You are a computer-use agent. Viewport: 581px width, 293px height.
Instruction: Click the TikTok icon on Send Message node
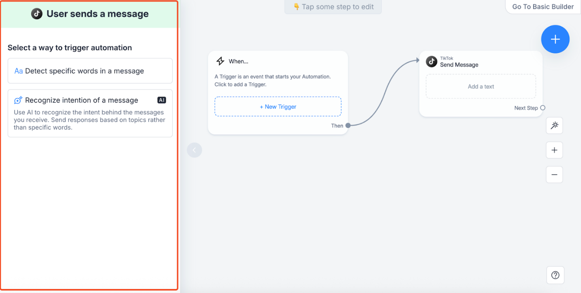[x=432, y=61]
